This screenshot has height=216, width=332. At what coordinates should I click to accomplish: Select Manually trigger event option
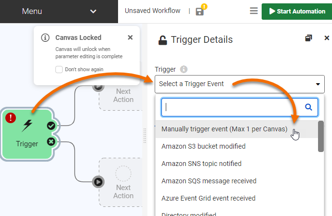pyautogui.click(x=225, y=129)
